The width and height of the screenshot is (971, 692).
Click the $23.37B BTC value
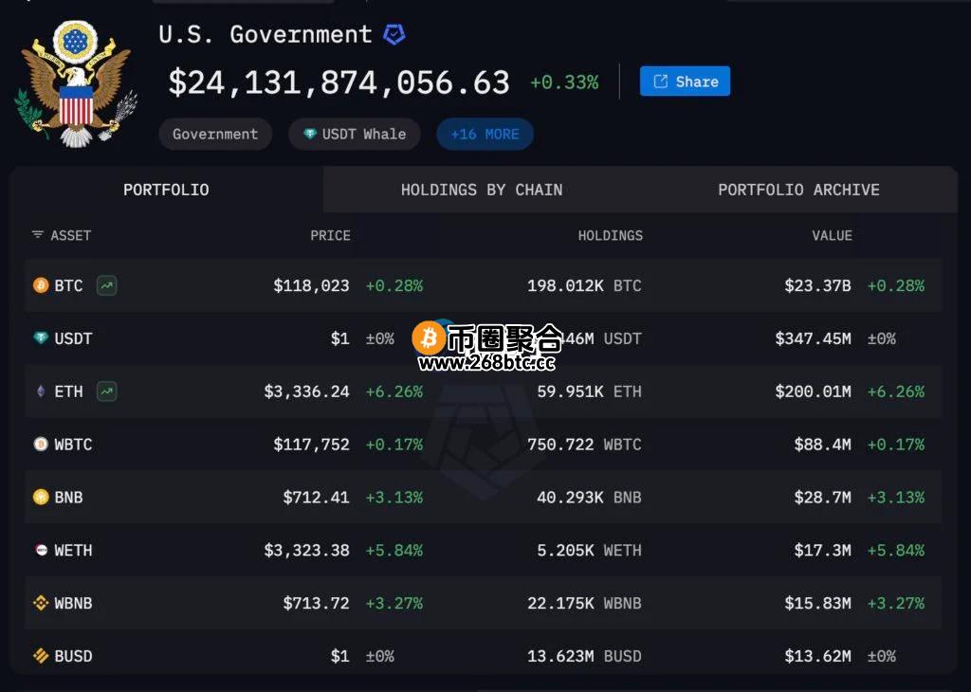(x=817, y=285)
